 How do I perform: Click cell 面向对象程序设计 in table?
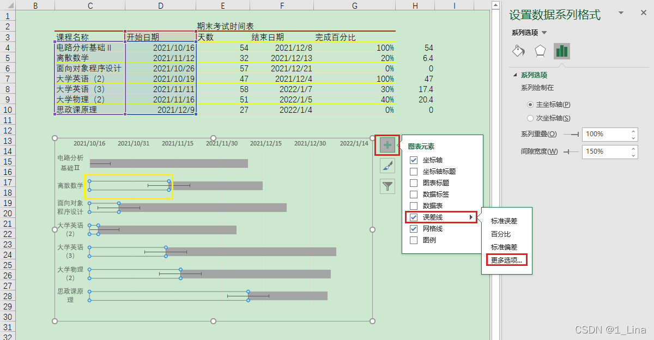pyautogui.click(x=90, y=68)
